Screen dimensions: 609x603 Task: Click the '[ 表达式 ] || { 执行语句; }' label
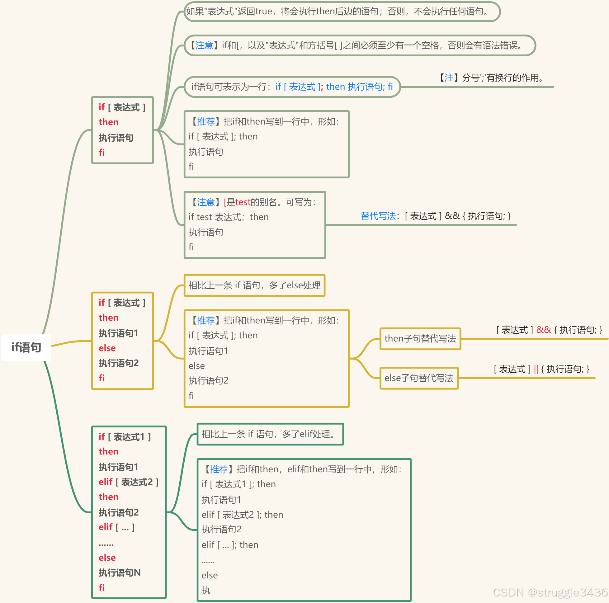541,369
